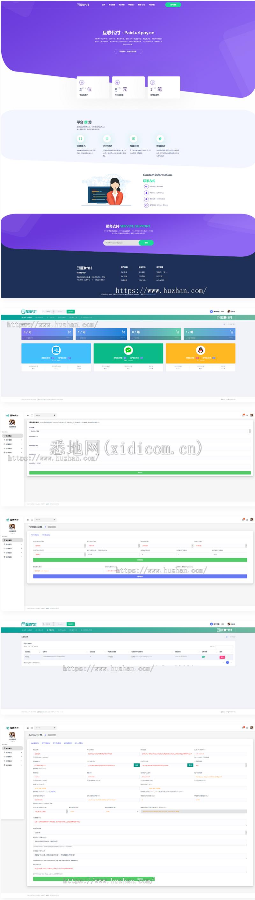The width and height of the screenshot is (255, 900).
Task: Click the green 用户登录 button in top navigation
Action: (x=173, y=5)
